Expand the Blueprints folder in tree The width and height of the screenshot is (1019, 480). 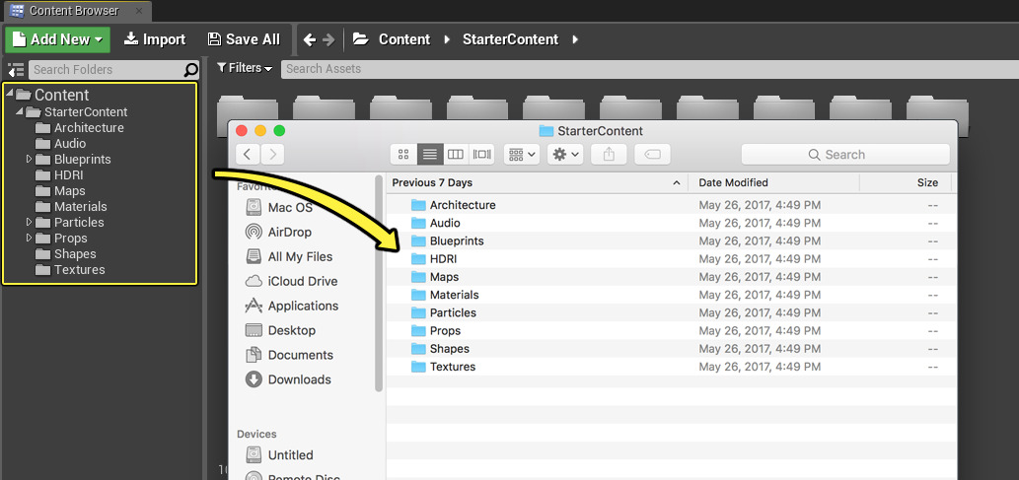click(x=30, y=159)
